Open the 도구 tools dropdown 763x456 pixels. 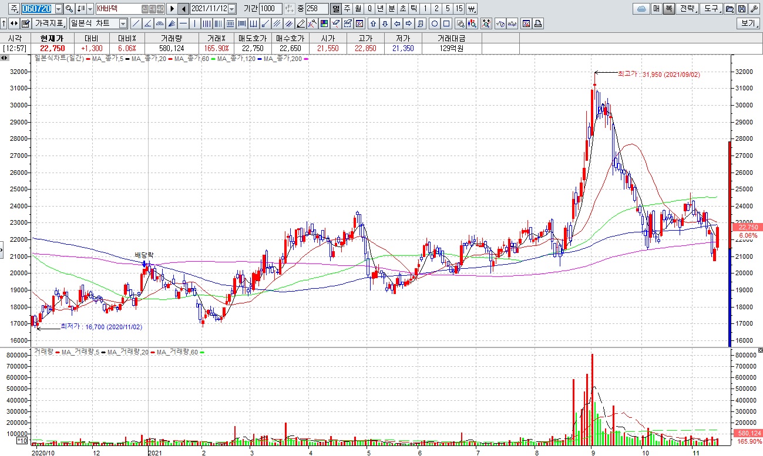(x=711, y=9)
